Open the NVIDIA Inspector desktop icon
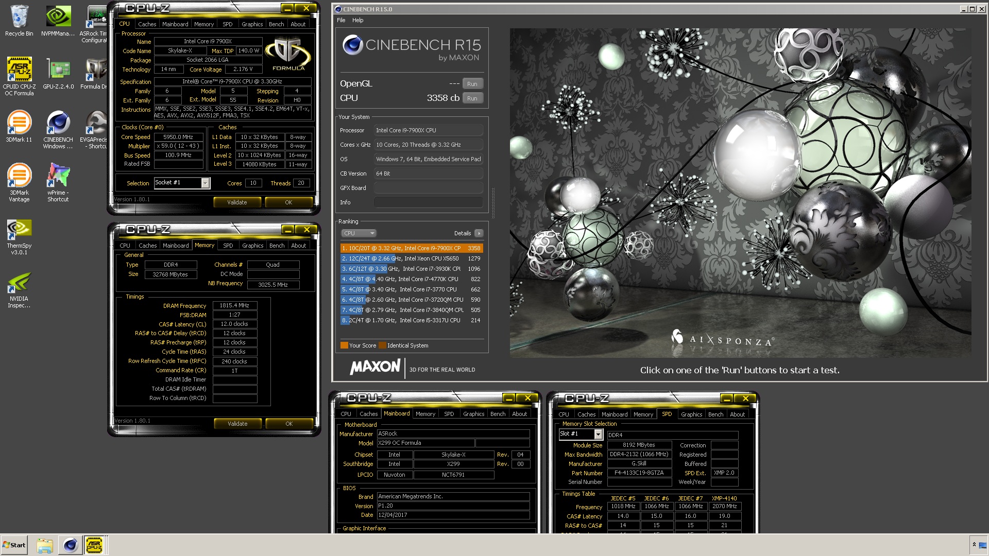Screen dimensions: 989x556 click(19, 290)
